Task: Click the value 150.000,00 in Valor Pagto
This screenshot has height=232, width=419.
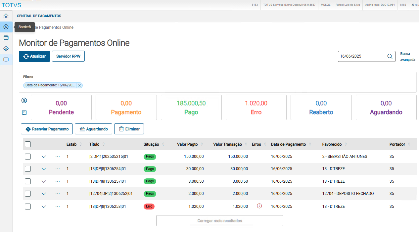Action: click(x=194, y=157)
